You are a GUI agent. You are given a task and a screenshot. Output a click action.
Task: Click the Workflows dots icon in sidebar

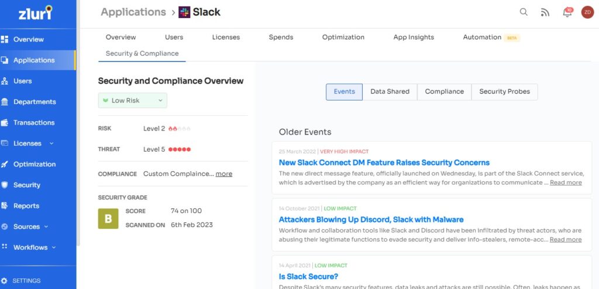point(5,247)
